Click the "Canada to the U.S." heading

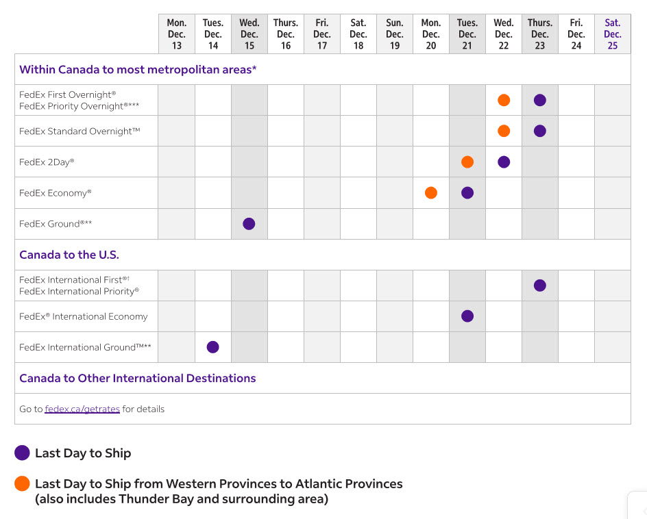pos(69,255)
